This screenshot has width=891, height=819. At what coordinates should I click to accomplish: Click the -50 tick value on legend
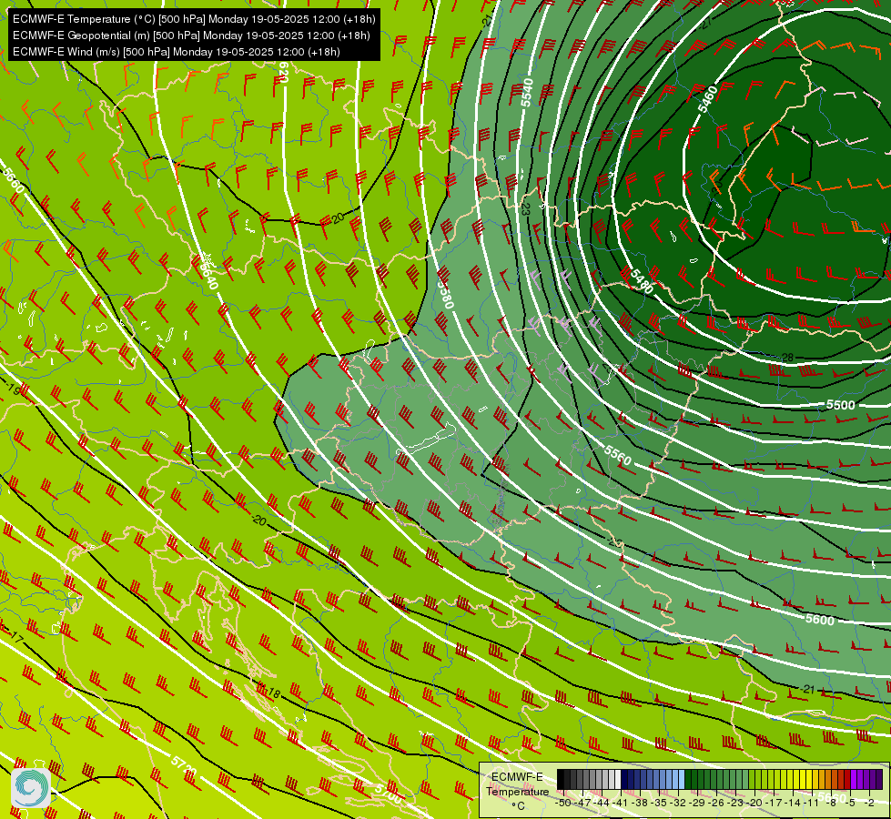pyautogui.click(x=563, y=804)
